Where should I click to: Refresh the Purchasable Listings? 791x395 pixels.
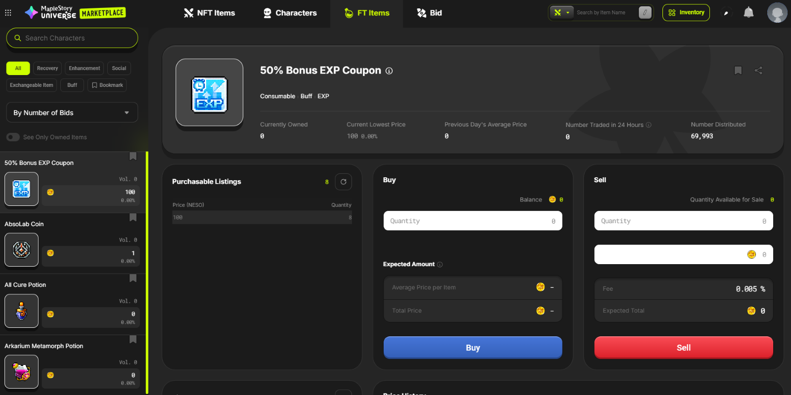343,182
